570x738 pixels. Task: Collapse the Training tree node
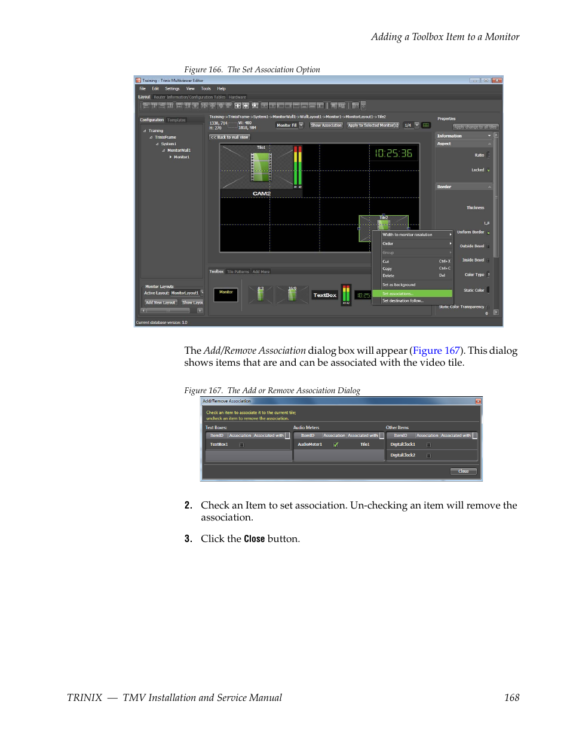pyautogui.click(x=145, y=131)
